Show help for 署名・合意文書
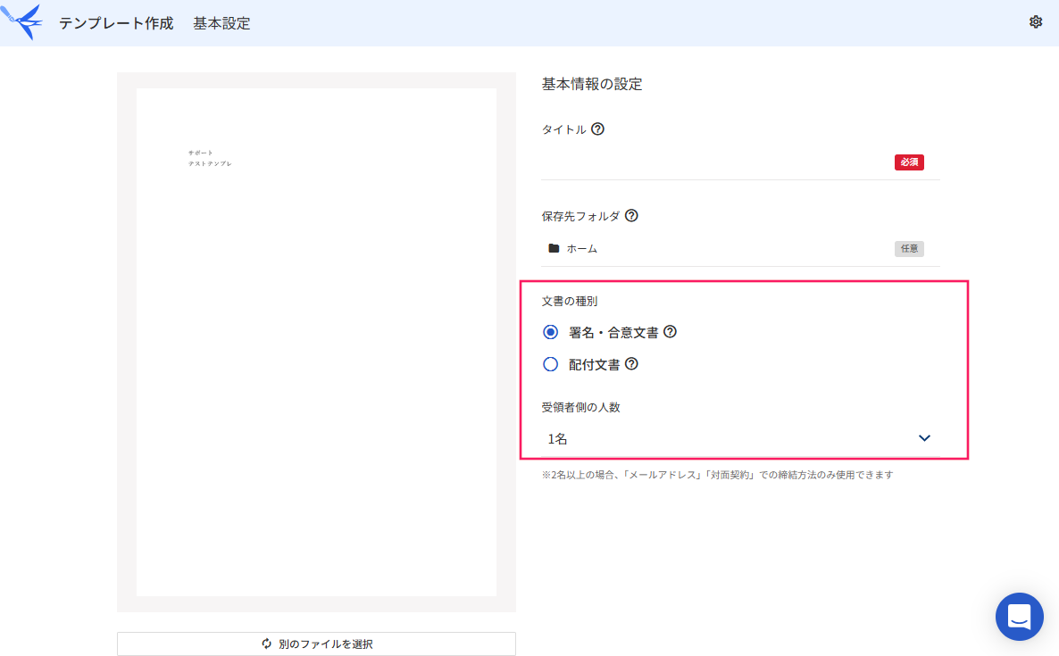Image resolution: width=1059 pixels, height=656 pixels. 670,332
